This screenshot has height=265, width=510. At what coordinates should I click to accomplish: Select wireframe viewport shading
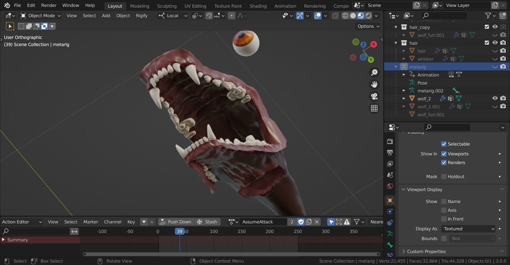pos(345,16)
